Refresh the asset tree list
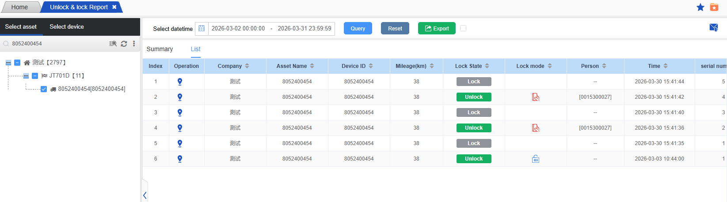The image size is (727, 202). (124, 44)
